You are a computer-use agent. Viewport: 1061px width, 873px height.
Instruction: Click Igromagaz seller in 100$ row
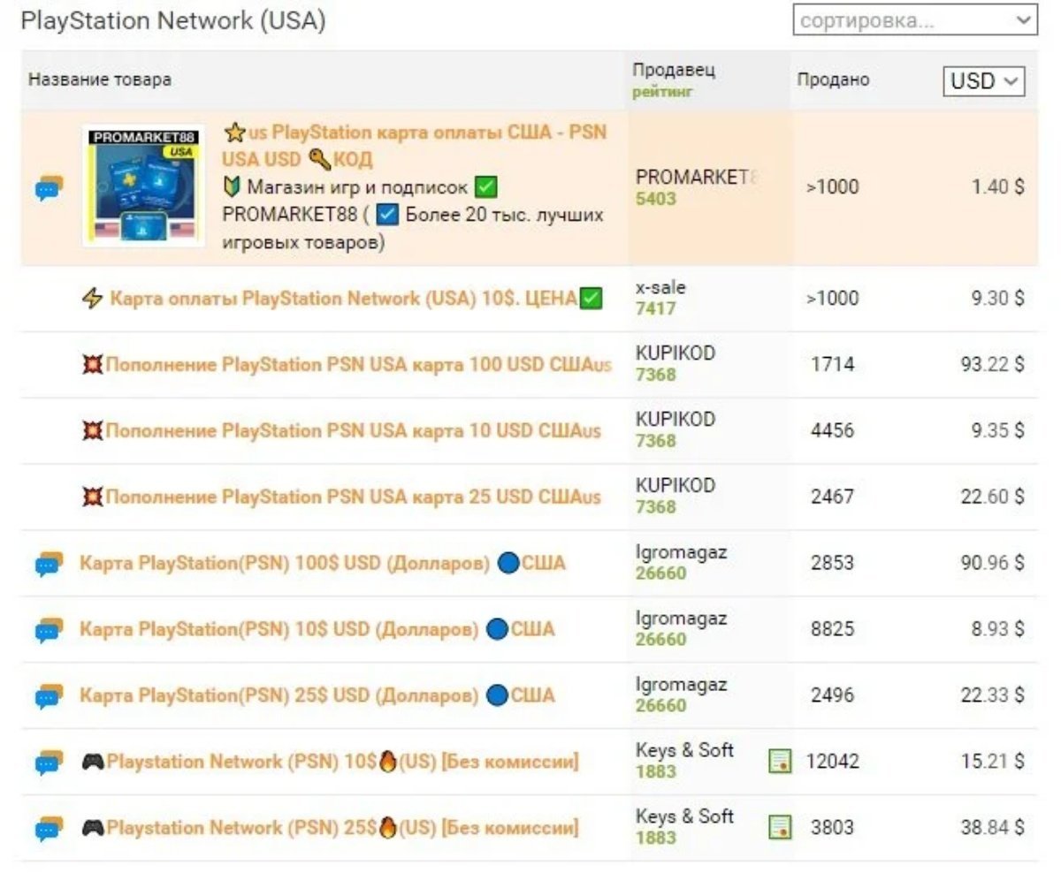681,552
